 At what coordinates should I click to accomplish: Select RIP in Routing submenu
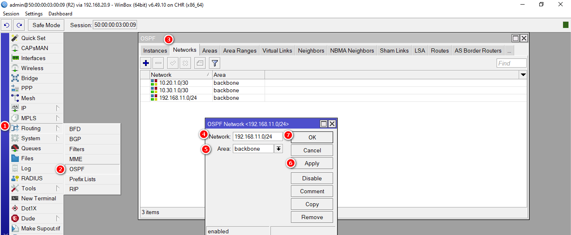92,189
